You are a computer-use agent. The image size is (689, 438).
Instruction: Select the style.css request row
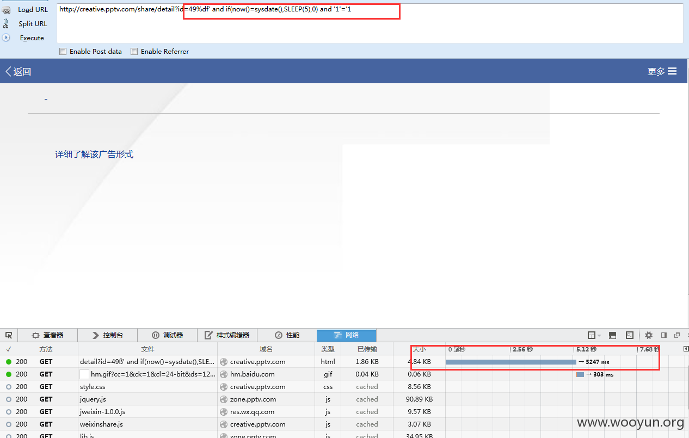coord(344,387)
